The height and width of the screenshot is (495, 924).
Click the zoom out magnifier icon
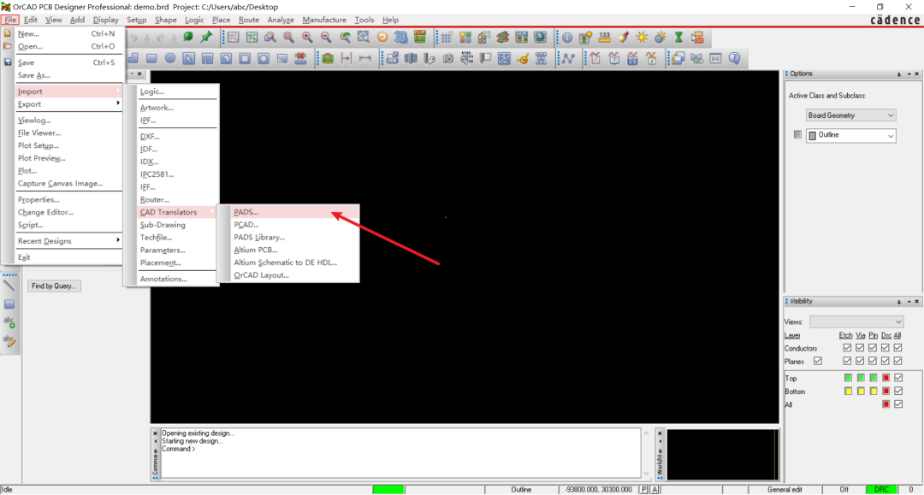click(326, 37)
